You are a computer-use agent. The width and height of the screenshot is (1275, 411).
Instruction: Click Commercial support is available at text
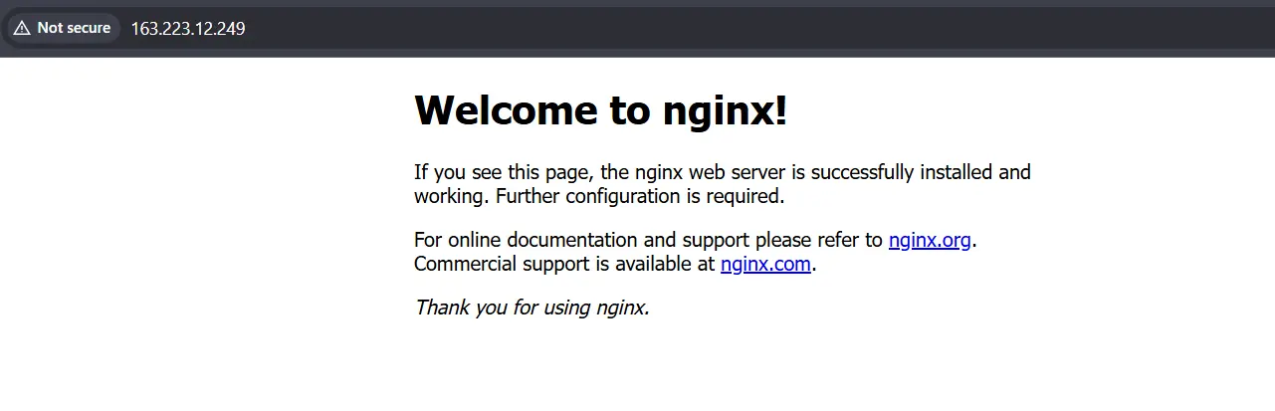click(563, 264)
